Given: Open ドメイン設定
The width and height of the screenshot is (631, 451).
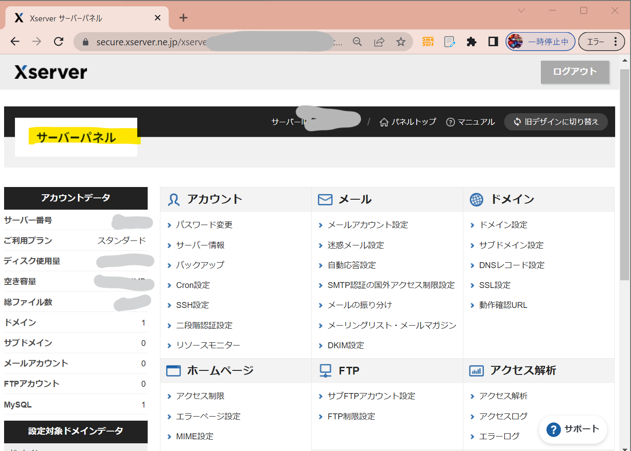Looking at the screenshot, I should click(503, 225).
